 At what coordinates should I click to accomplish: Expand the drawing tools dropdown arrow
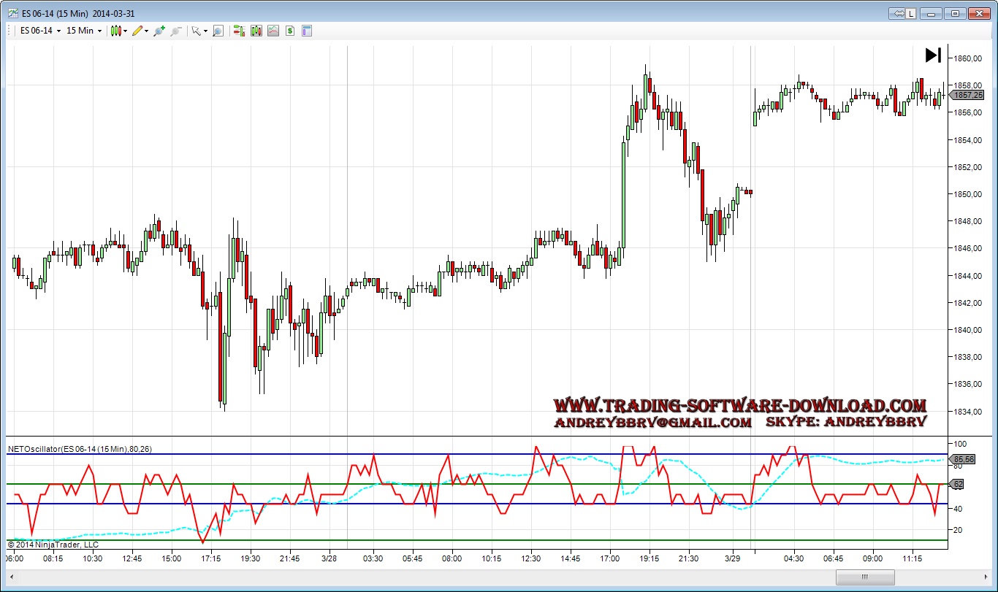147,31
